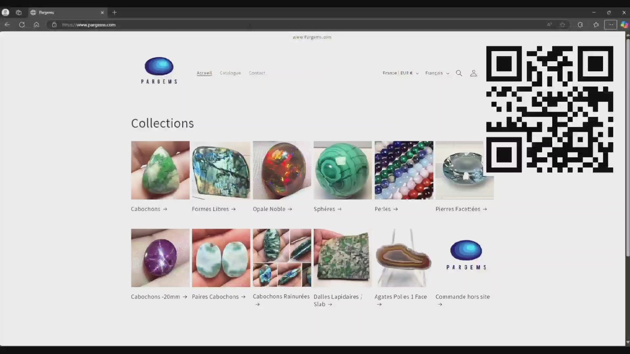Click the page vertical scrollbar
The width and height of the screenshot is (630, 354).
point(628,147)
